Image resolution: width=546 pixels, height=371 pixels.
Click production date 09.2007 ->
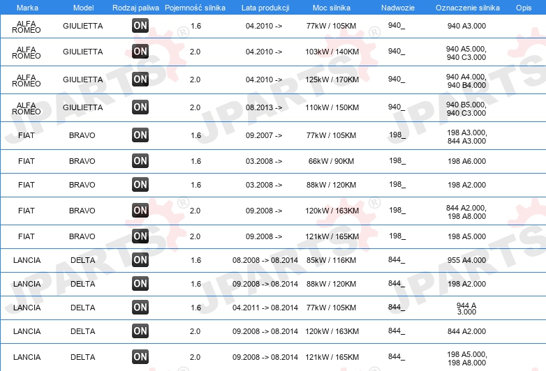(264, 135)
